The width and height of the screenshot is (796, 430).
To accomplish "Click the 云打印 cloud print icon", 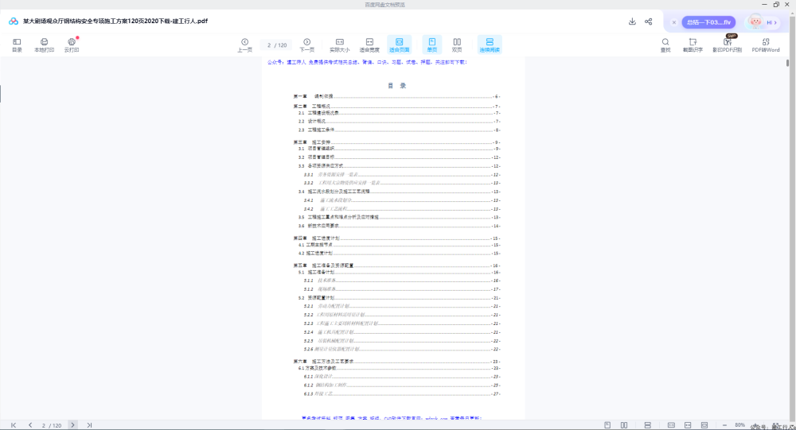I will pyautogui.click(x=72, y=45).
